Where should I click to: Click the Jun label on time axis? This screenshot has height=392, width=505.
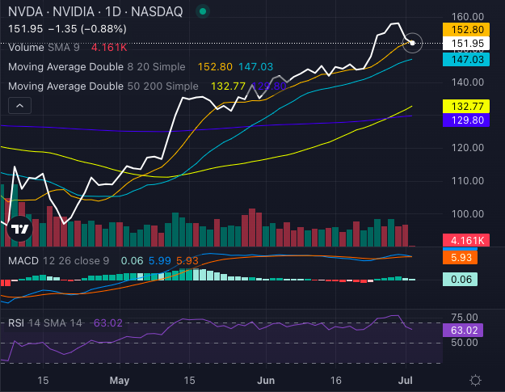266,381
